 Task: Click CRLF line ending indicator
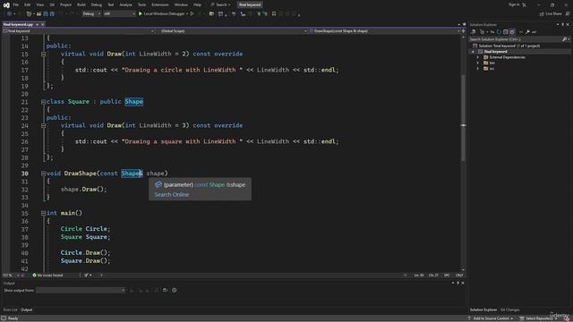click(x=459, y=275)
